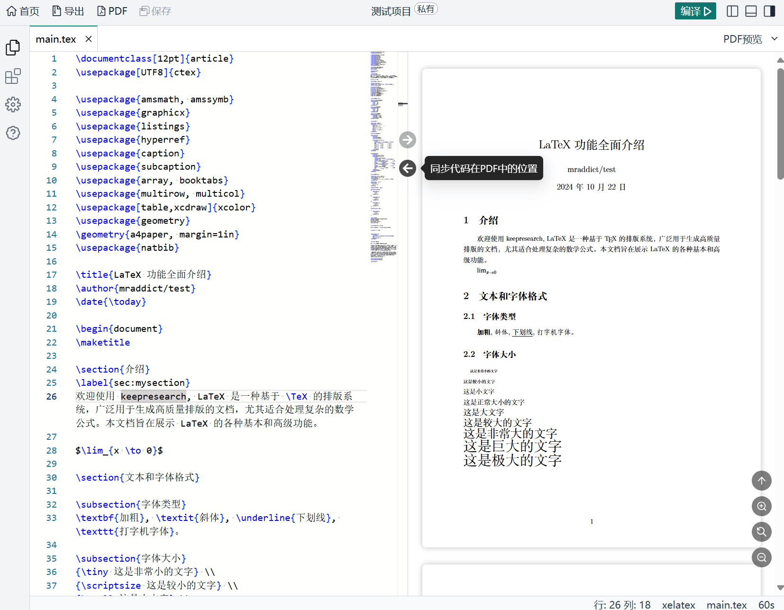Image resolution: width=784 pixels, height=610 pixels.
Task: Go to 首页 home
Action: 23,11
